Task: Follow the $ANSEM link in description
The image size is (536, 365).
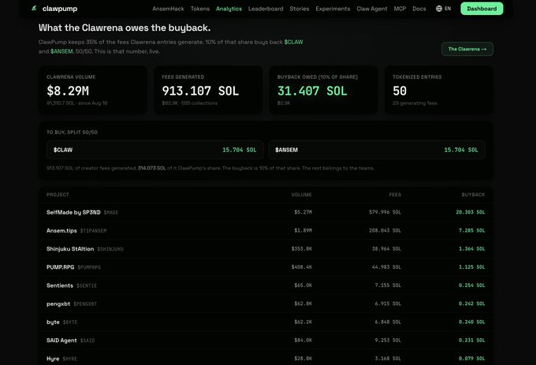Action: pyautogui.click(x=61, y=51)
